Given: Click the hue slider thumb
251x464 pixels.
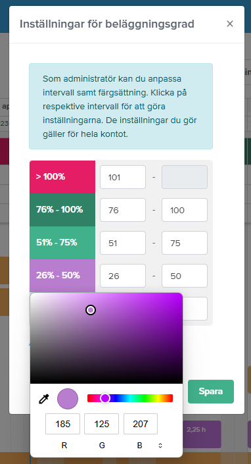Looking at the screenshot, I should (105, 398).
